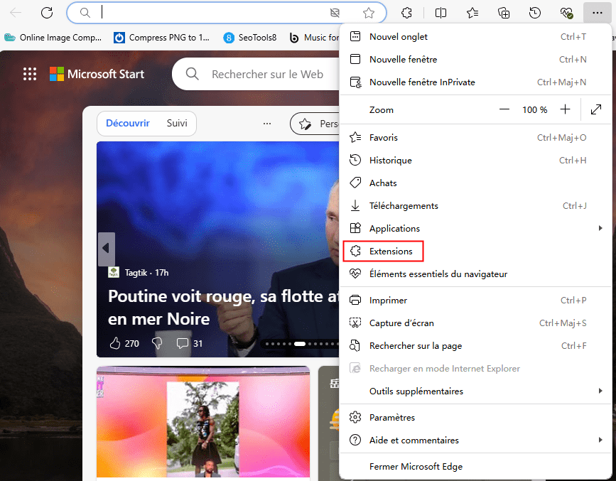Screen dimensions: 616x481
Task: Select Fermer Microsoft Edge
Action: 475,467
